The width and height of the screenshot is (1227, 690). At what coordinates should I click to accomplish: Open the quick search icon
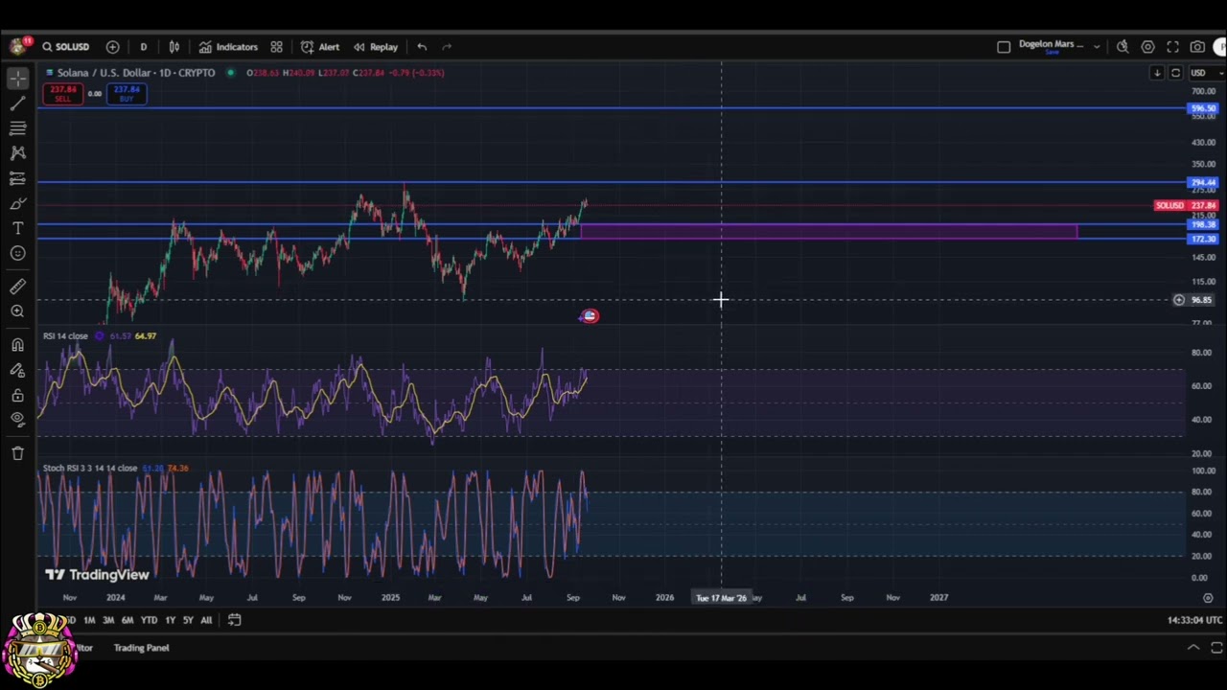click(x=1123, y=47)
